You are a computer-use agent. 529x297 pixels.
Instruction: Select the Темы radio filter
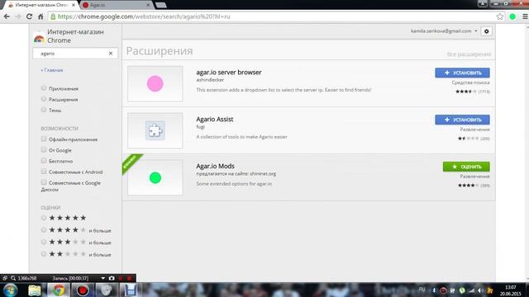[x=44, y=110]
